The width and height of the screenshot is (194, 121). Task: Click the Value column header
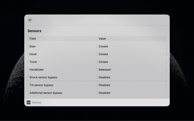pyautogui.click(x=132, y=39)
